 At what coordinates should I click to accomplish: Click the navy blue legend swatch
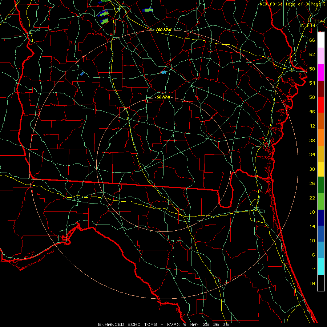click(x=321, y=218)
